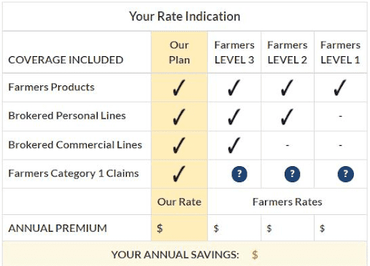Click Our Plan checkmark for Brokered Personal Lines
The height and width of the screenshot is (266, 370).
click(x=179, y=117)
